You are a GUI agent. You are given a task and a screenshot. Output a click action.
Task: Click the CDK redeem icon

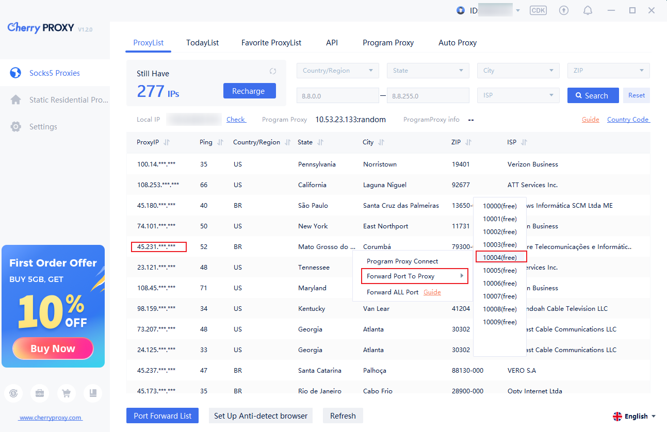(x=538, y=10)
